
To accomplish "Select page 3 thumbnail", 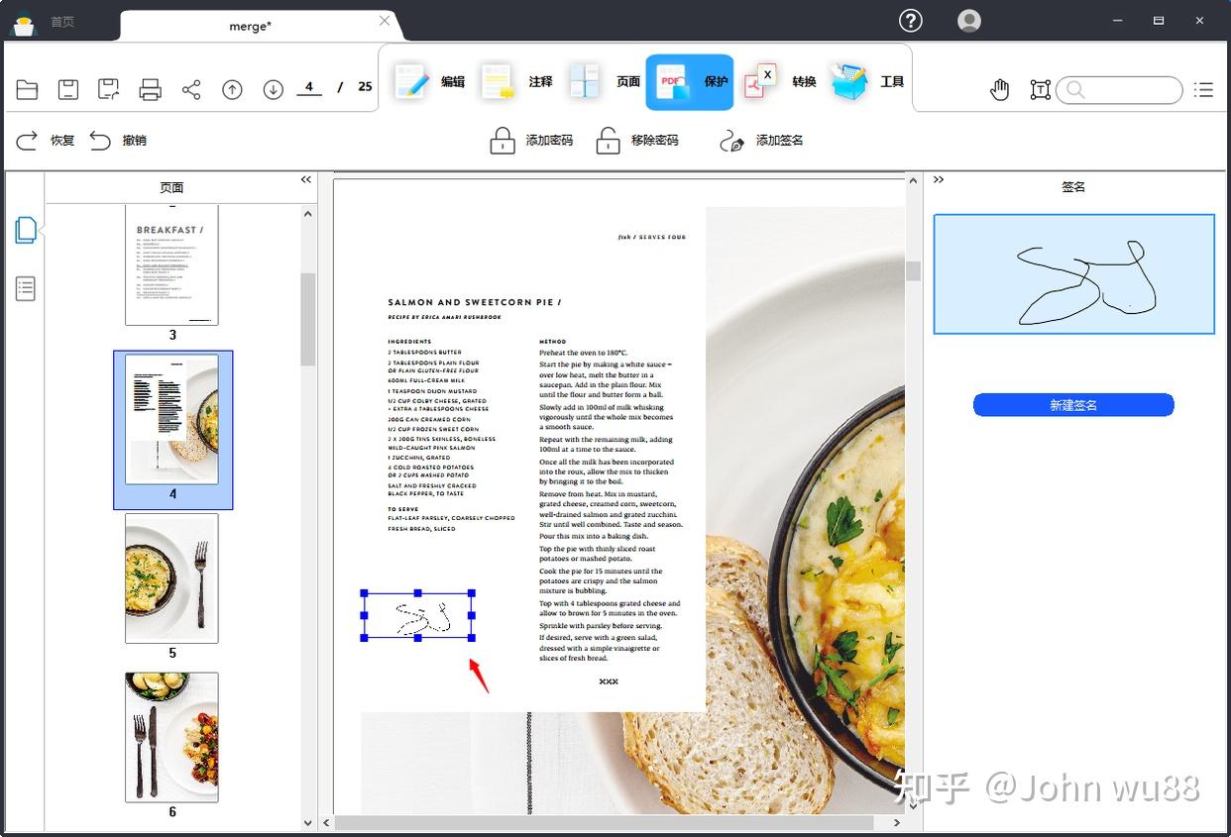I will (171, 264).
